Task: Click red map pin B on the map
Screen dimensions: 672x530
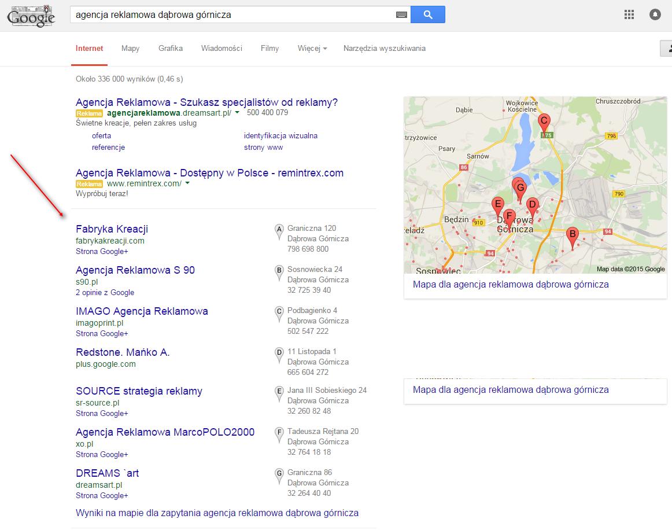Action: pyautogui.click(x=572, y=235)
